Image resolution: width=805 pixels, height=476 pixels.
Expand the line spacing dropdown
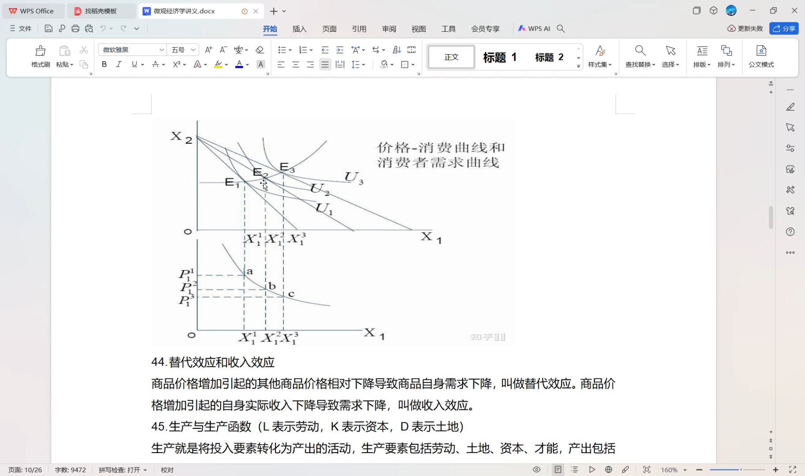(364, 65)
